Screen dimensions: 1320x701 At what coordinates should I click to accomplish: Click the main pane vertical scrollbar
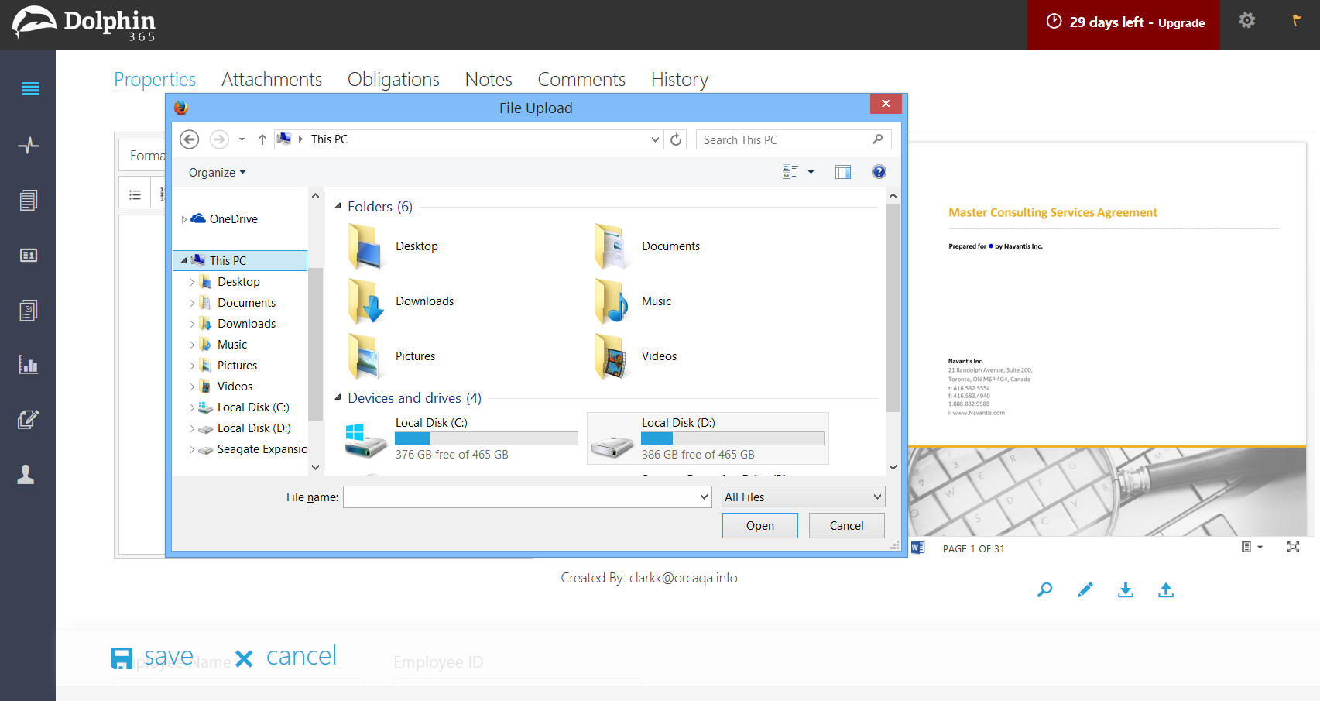click(893, 308)
